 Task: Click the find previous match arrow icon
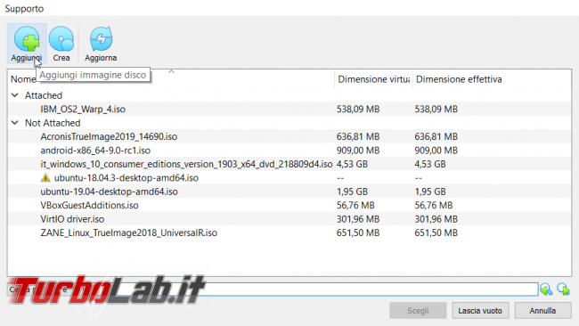coord(546,289)
